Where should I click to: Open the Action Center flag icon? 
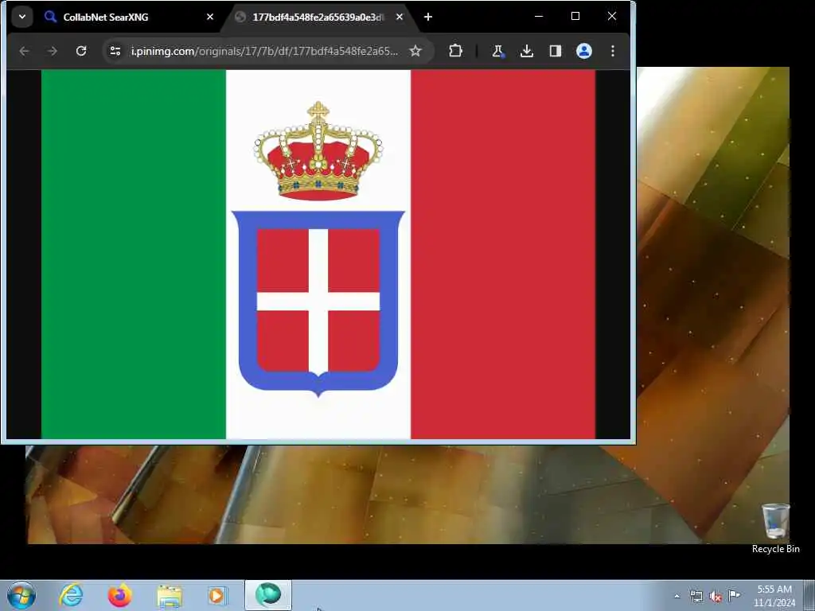point(735,595)
